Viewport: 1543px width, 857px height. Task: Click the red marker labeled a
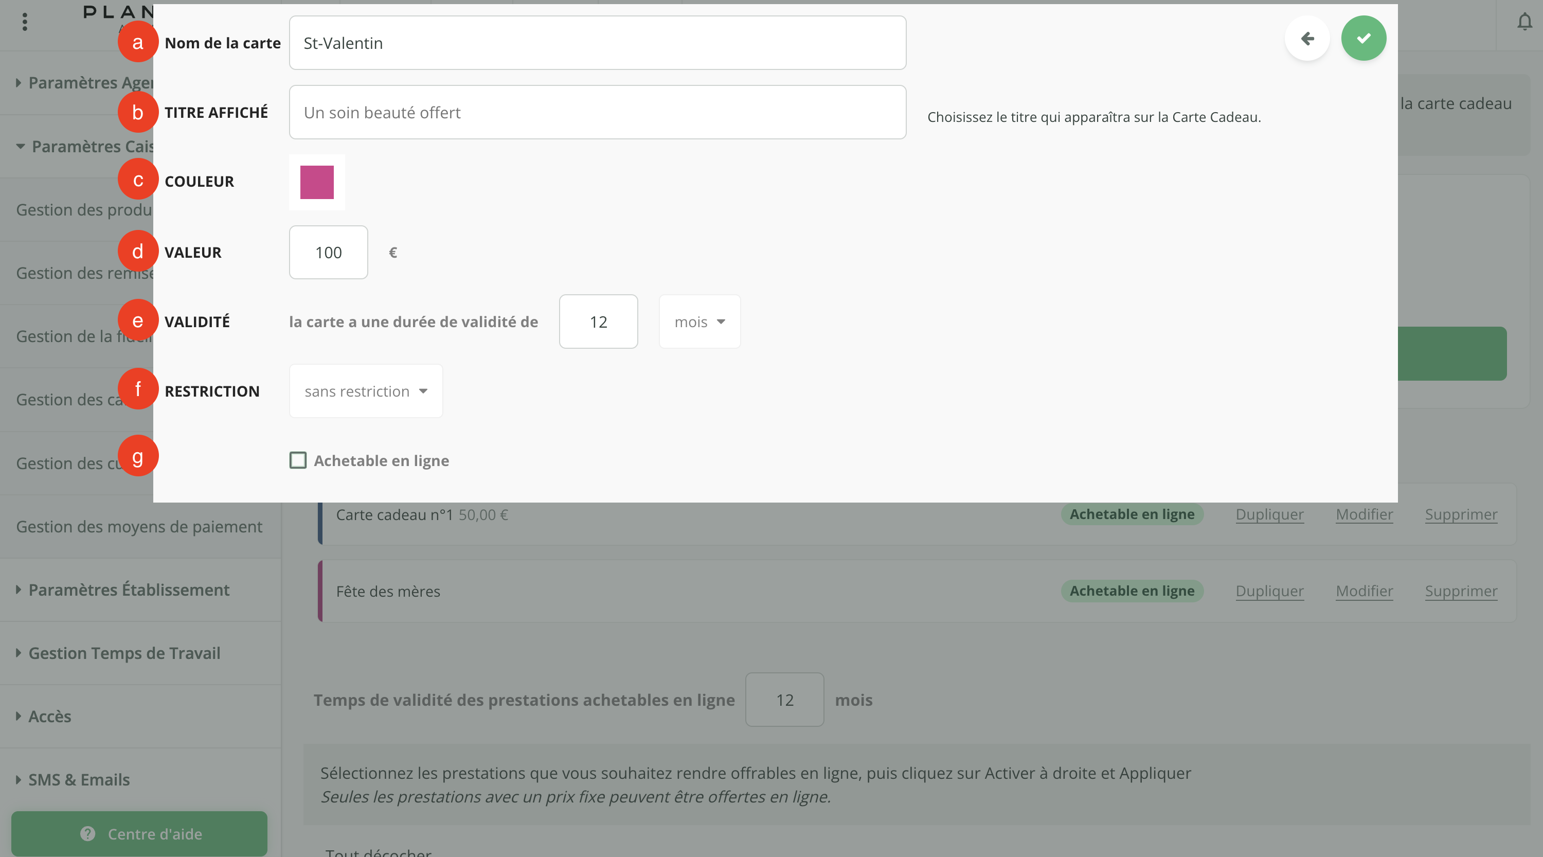[x=138, y=43]
